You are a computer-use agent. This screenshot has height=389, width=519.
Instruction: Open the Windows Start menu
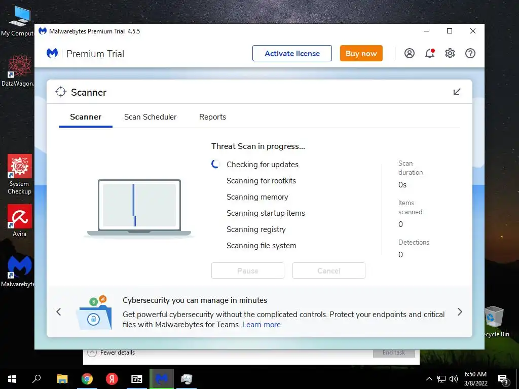12,379
